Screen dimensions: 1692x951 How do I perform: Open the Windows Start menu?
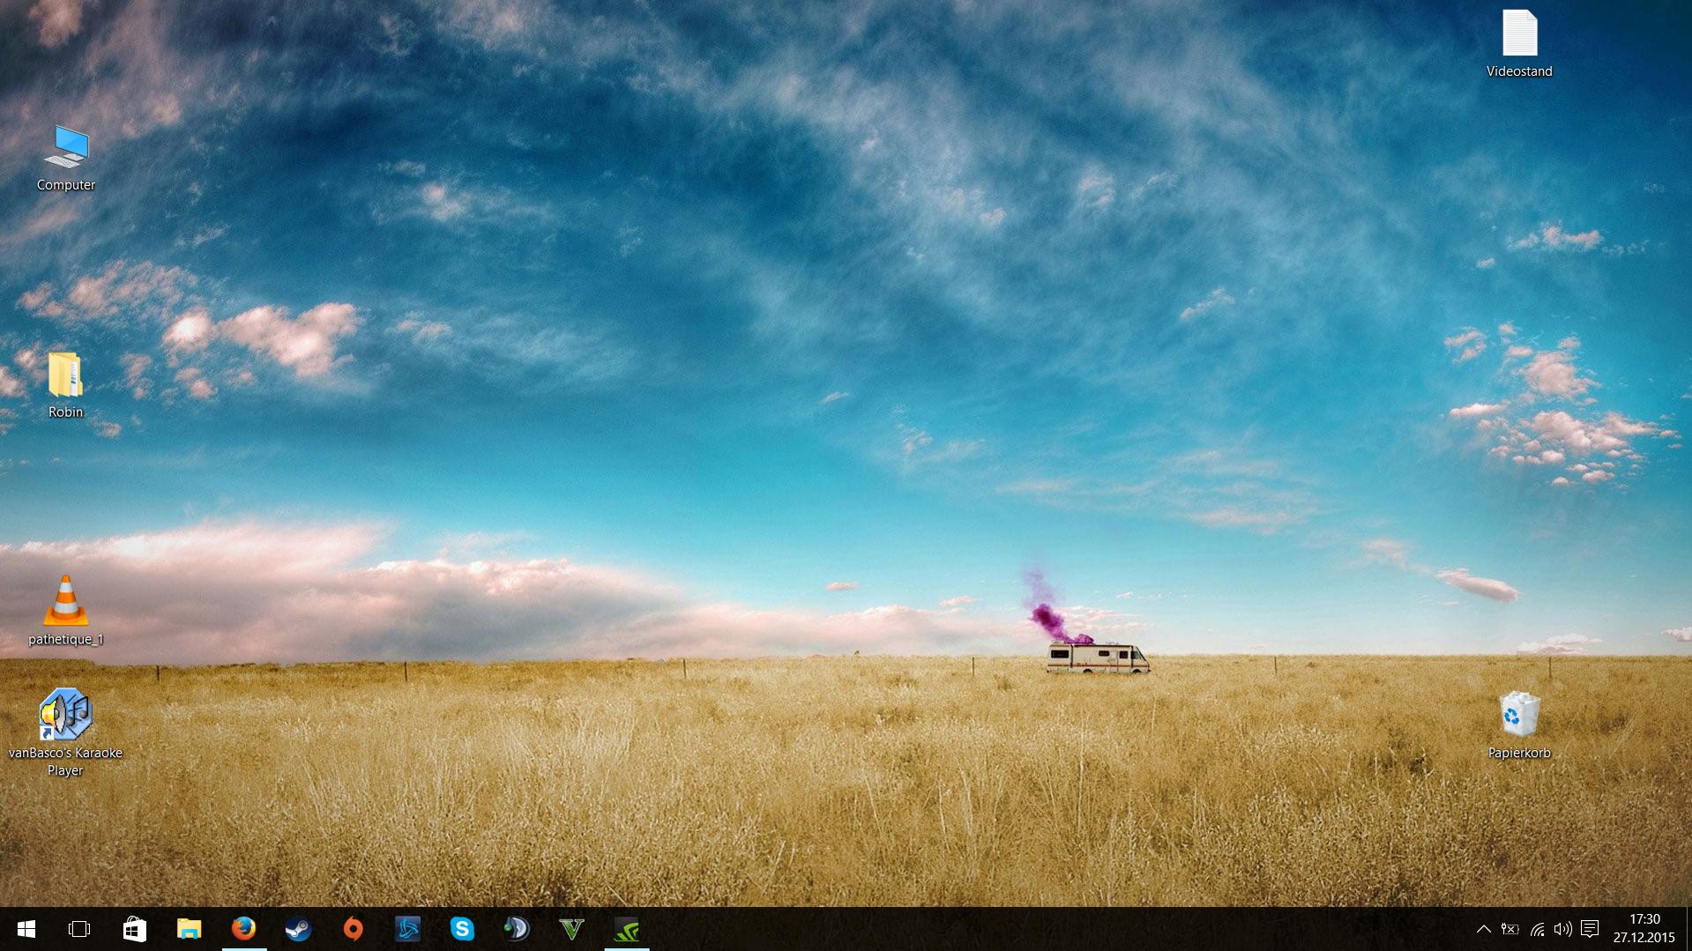(26, 929)
